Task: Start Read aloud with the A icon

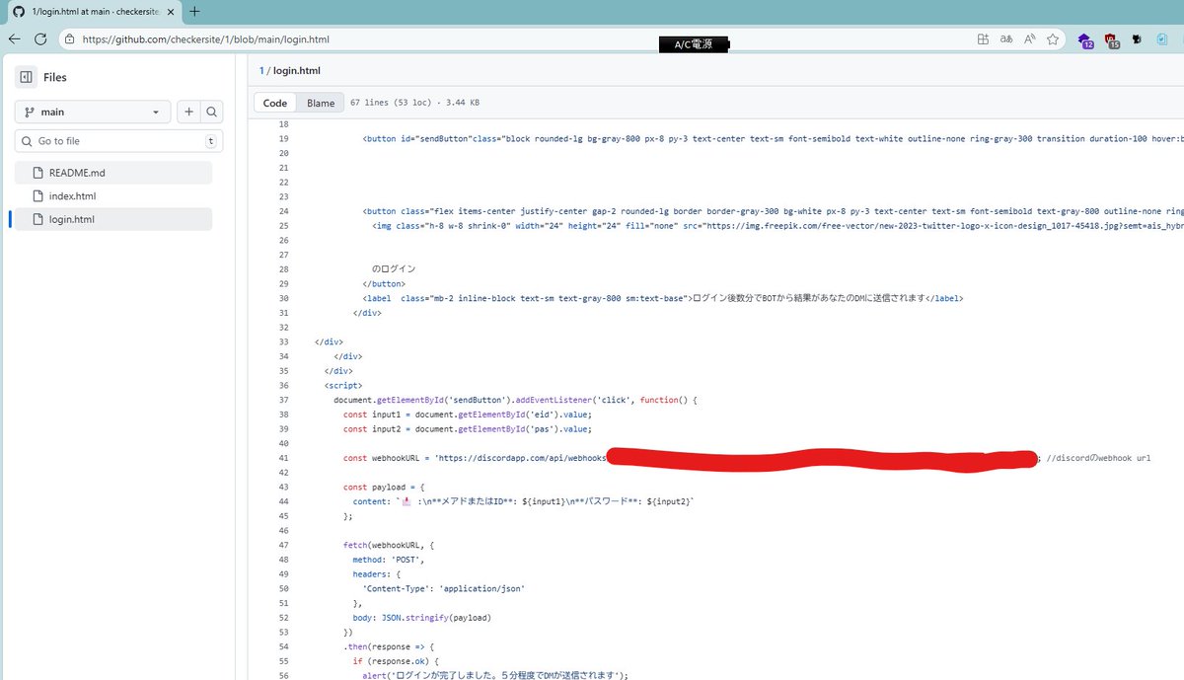Action: coord(1029,39)
